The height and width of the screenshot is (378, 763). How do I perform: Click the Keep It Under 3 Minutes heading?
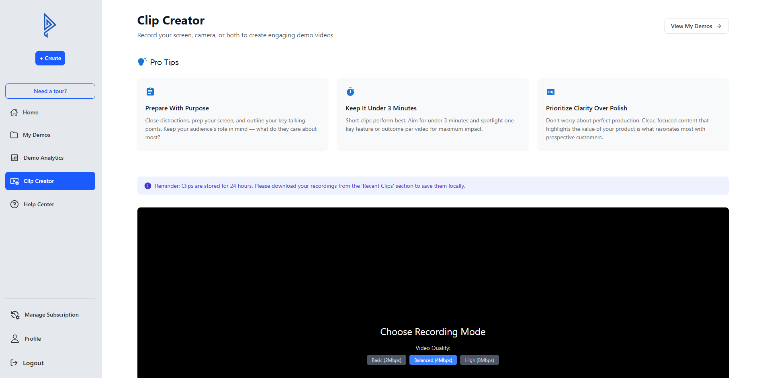tap(381, 108)
